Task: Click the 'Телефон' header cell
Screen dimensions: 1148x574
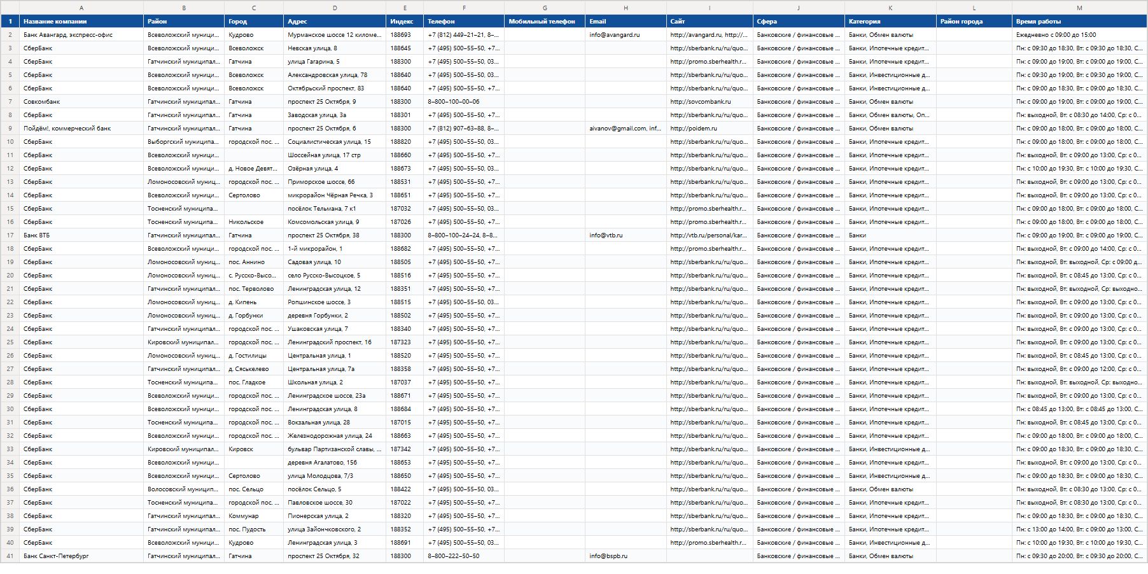Action: 464,22
